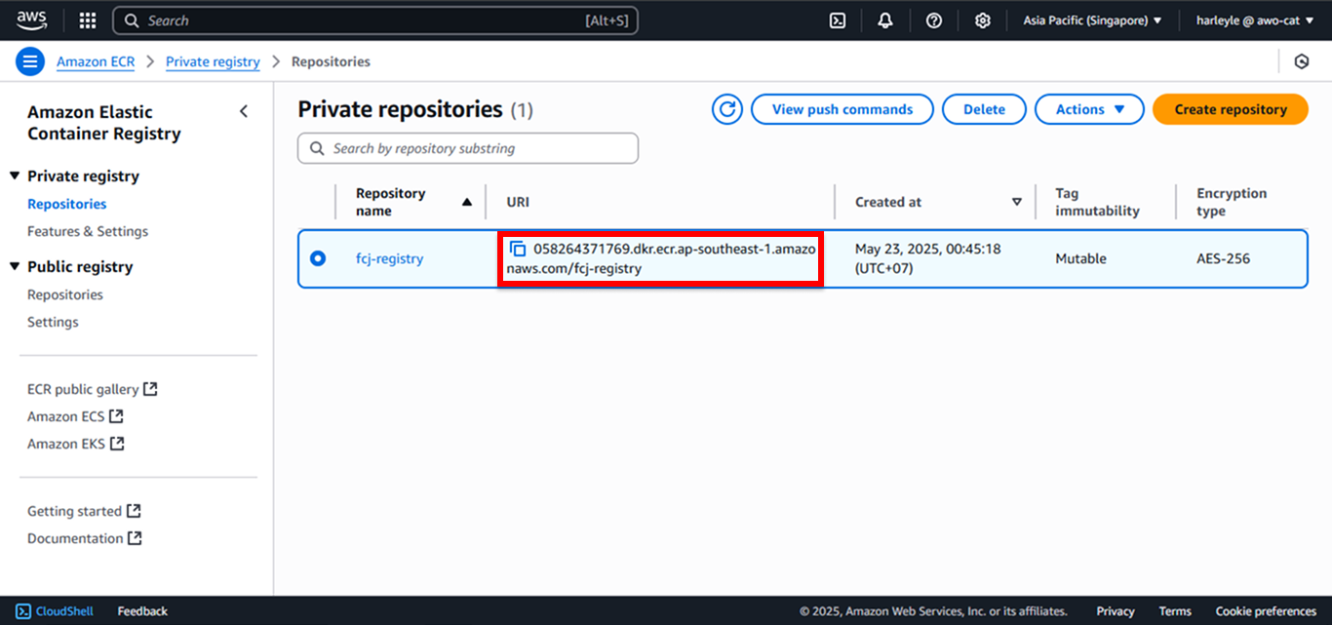Collapse the Private registry section

point(15,176)
